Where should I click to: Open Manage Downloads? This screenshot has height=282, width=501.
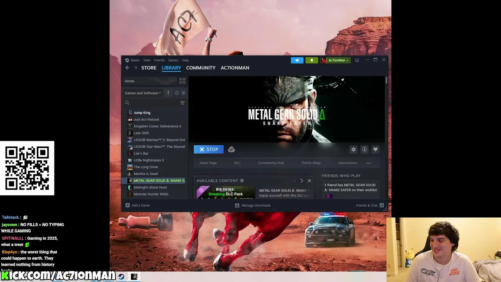coord(252,205)
